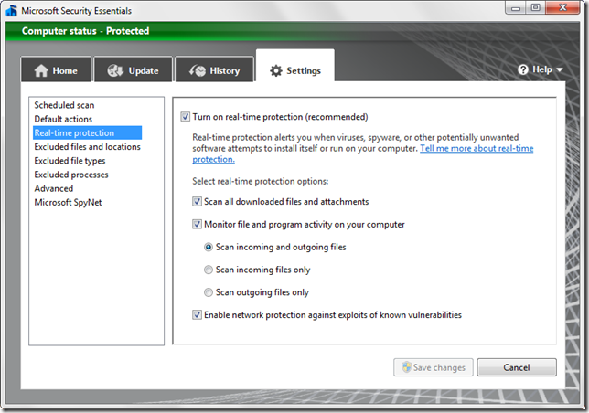Click the Save changes button
Screen dimensions: 589x413
[434, 367]
